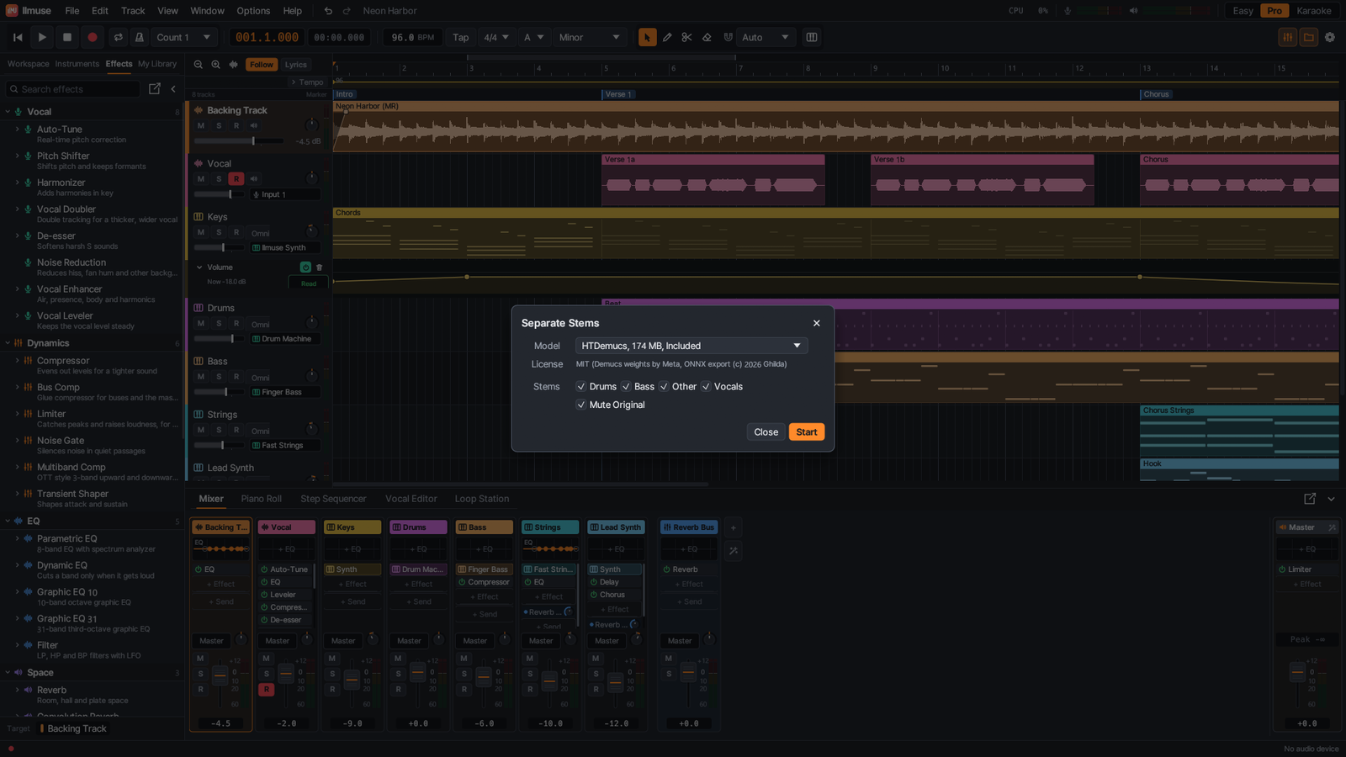Click the waveform zoom icon beside Follow
The height and width of the screenshot is (757, 1346).
pos(234,65)
